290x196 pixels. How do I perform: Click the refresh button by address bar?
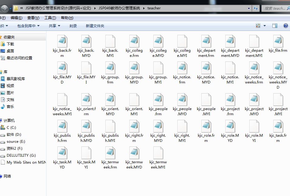(x=256, y=8)
